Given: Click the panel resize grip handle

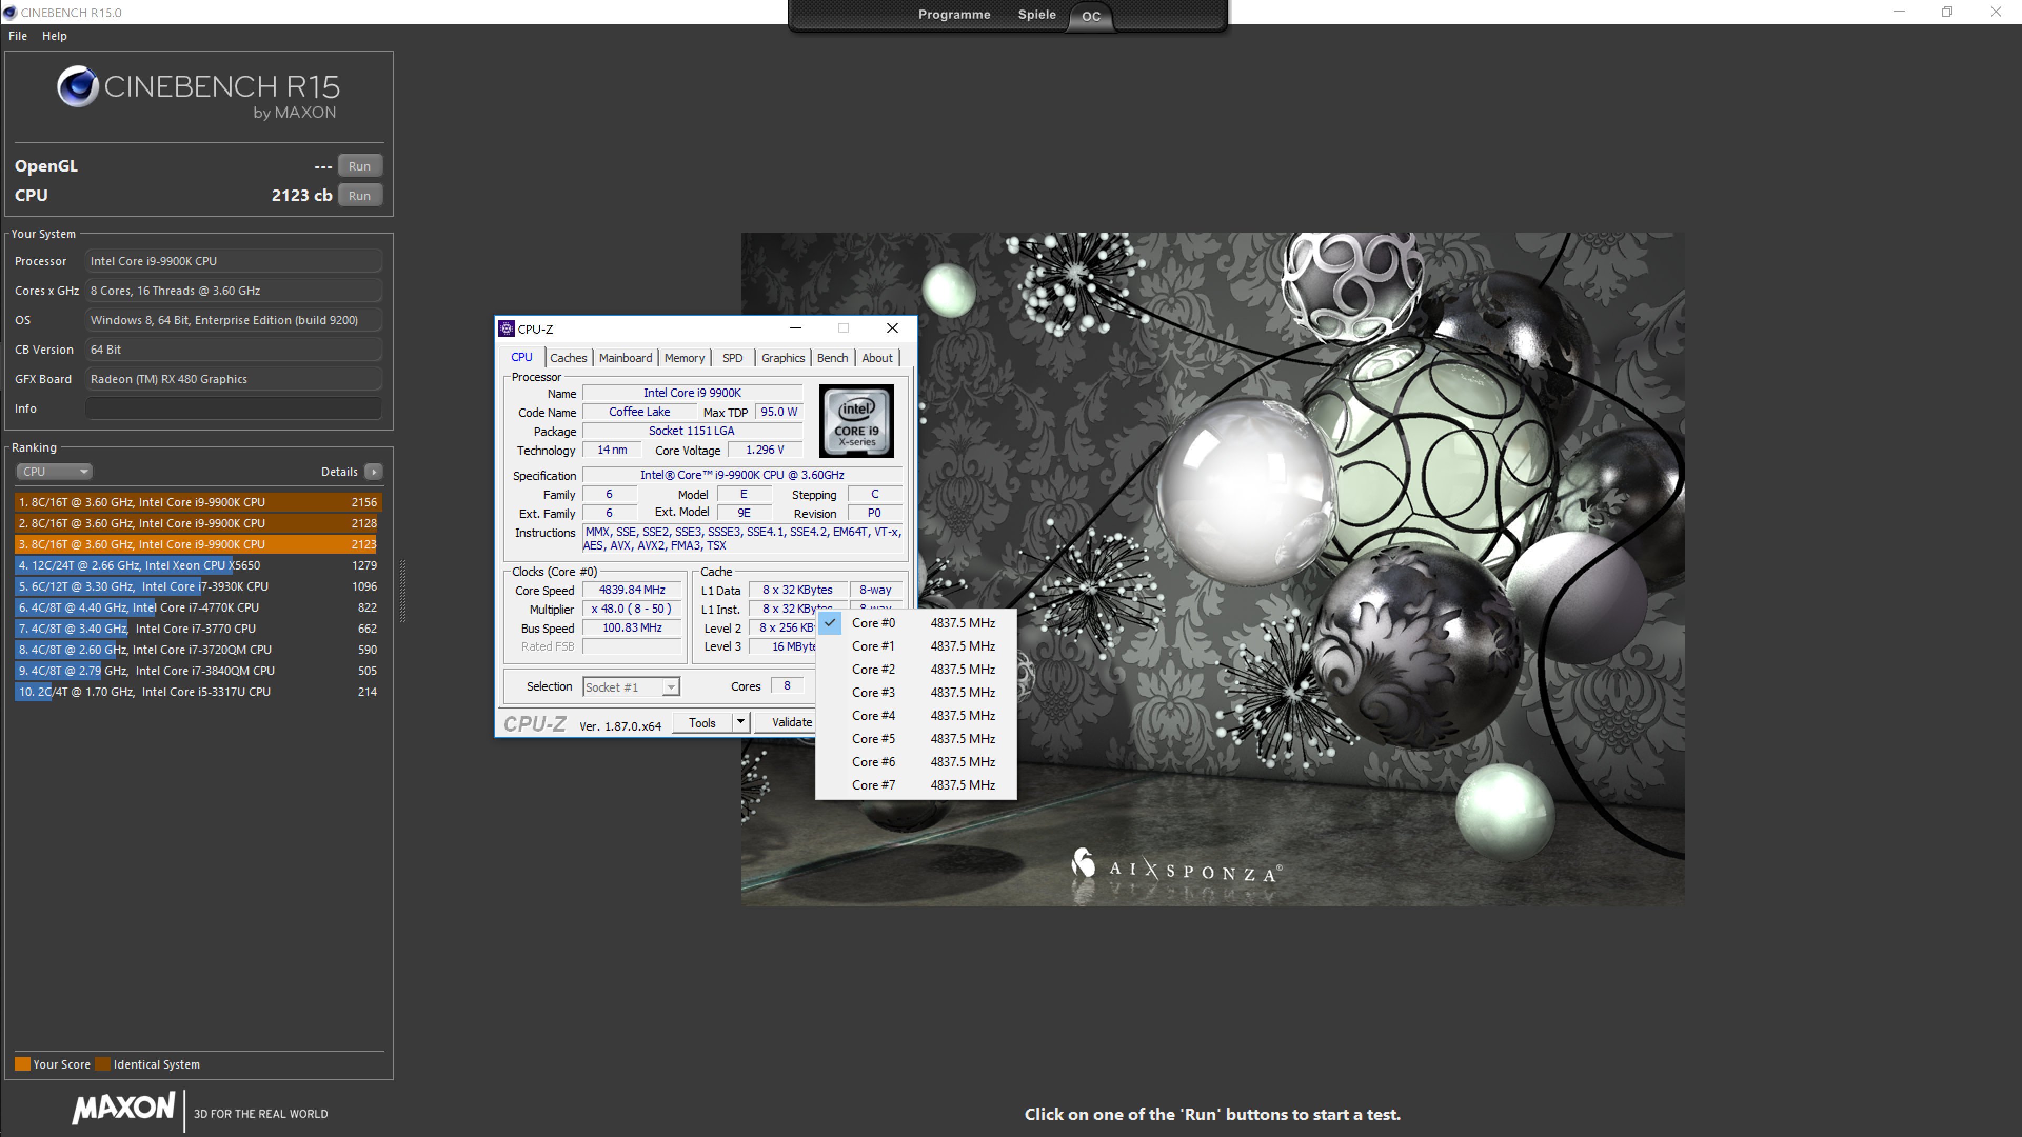Looking at the screenshot, I should pyautogui.click(x=403, y=590).
